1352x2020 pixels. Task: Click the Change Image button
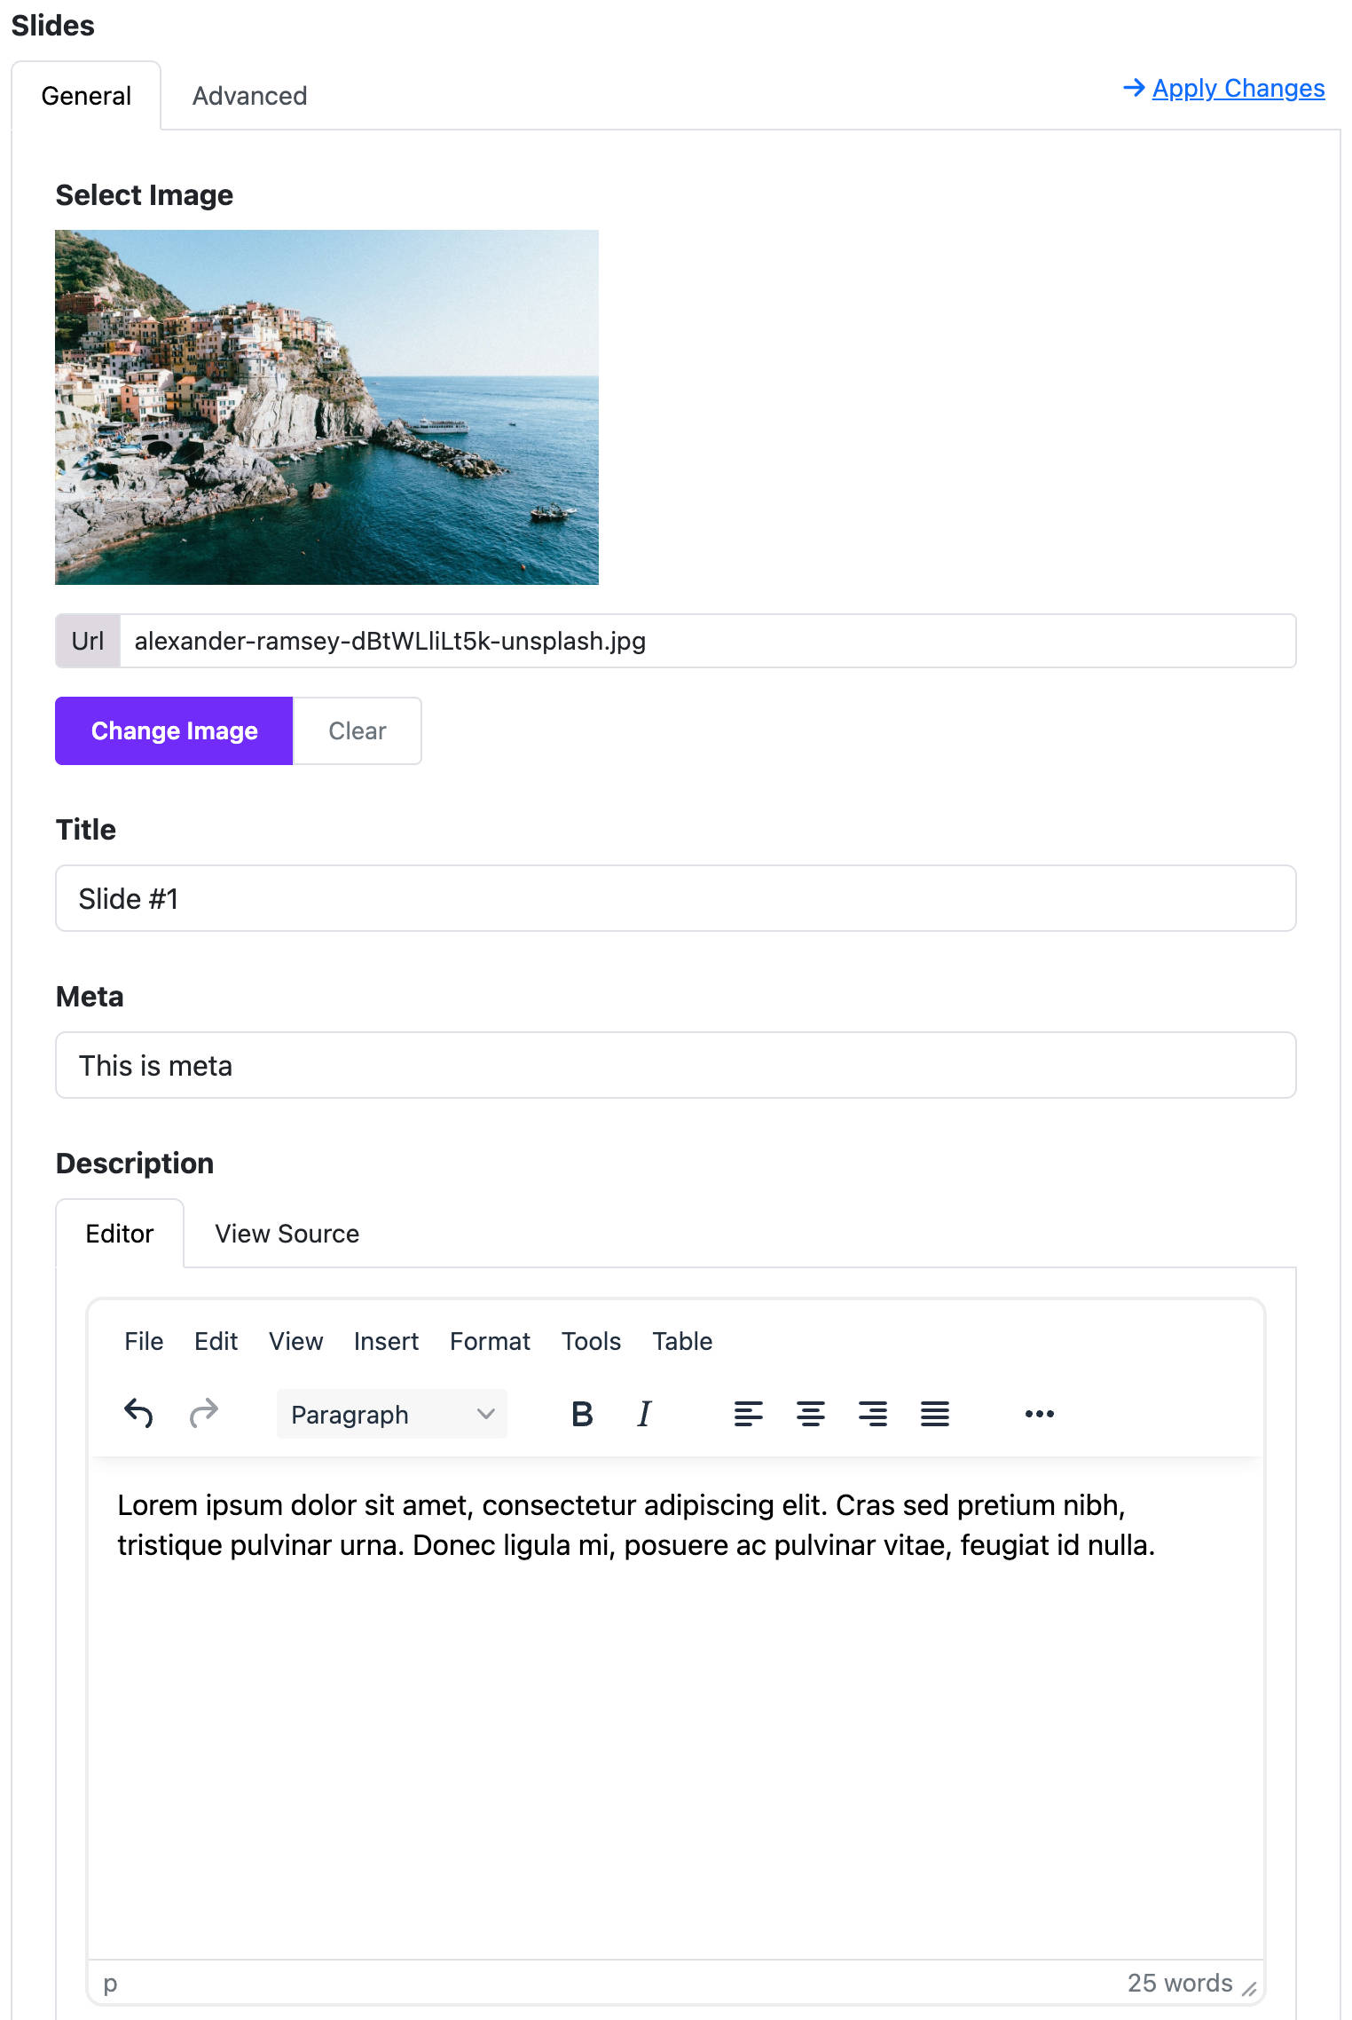(174, 730)
